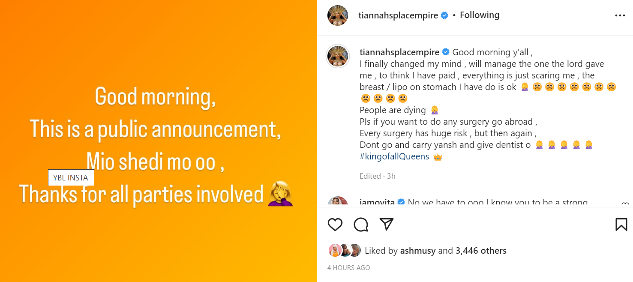Open iamovita's commenter profile picture
The image size is (633, 282).
point(338,203)
